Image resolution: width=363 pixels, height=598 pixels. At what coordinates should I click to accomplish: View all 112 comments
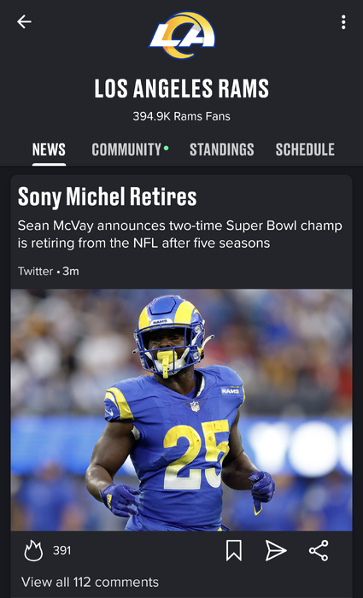click(90, 582)
